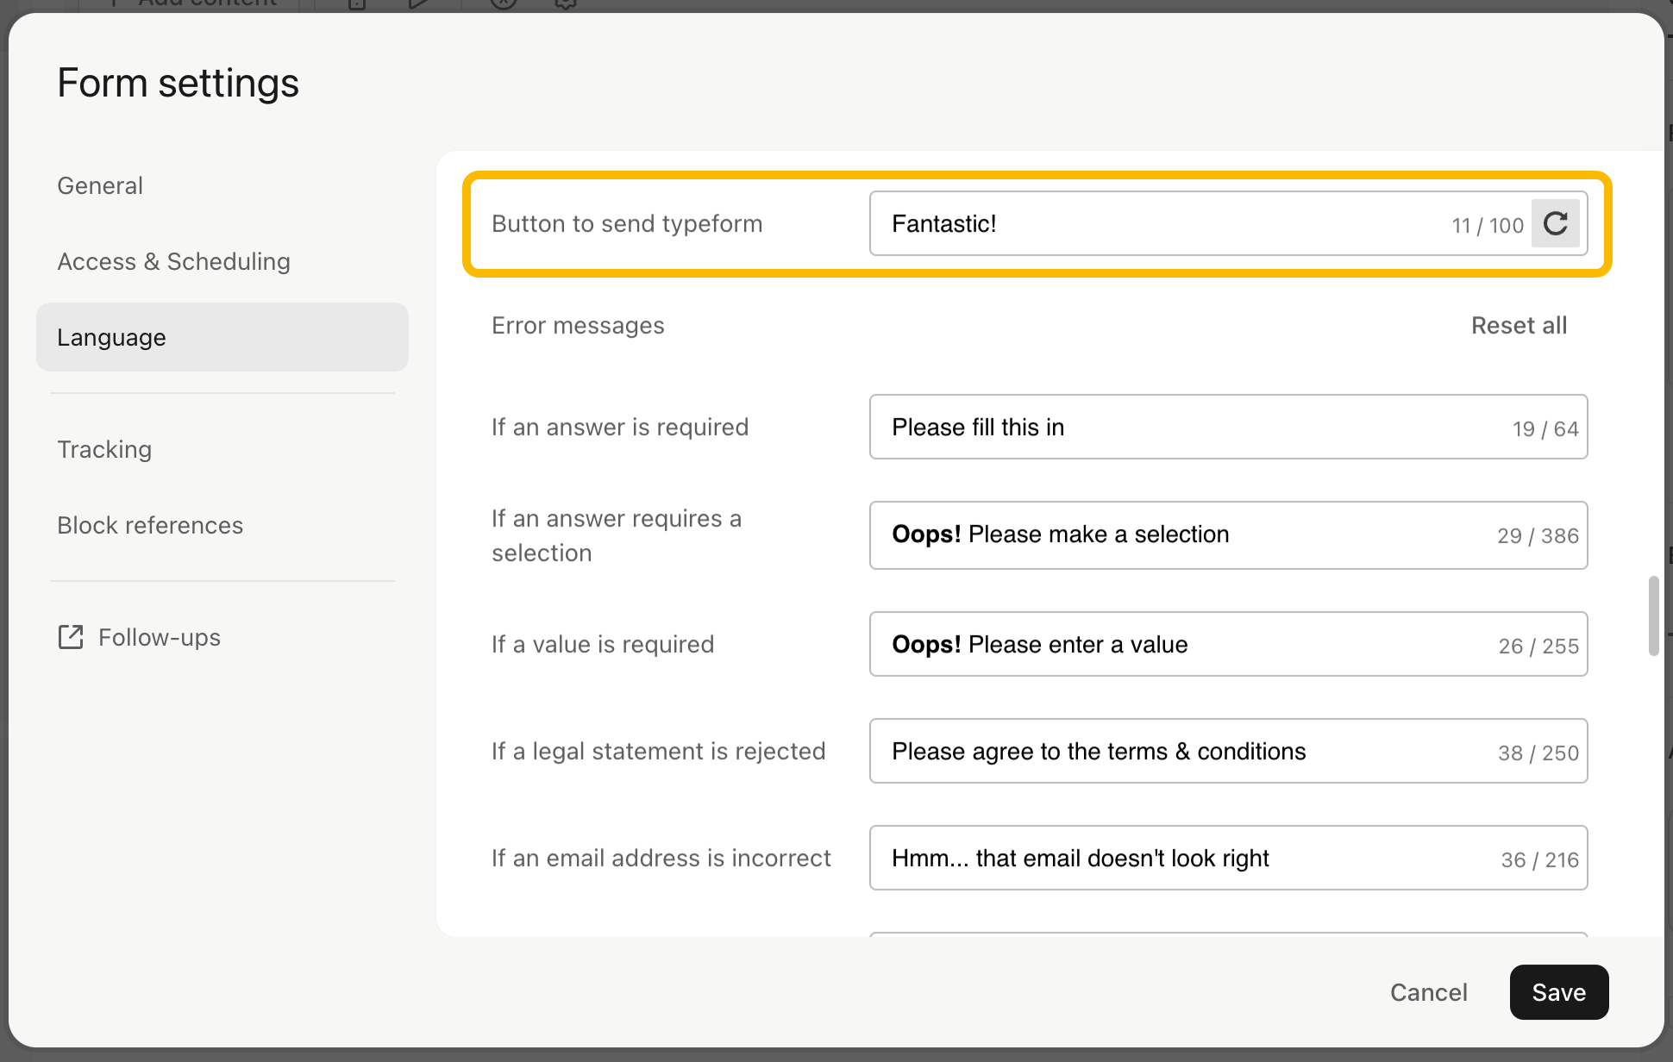Focus the 'Please fill this in' field

(1190, 428)
